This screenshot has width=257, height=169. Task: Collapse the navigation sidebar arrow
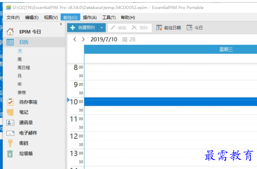coord(61,24)
